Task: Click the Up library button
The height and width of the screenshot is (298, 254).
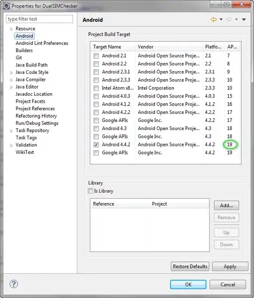Action: 226,233
